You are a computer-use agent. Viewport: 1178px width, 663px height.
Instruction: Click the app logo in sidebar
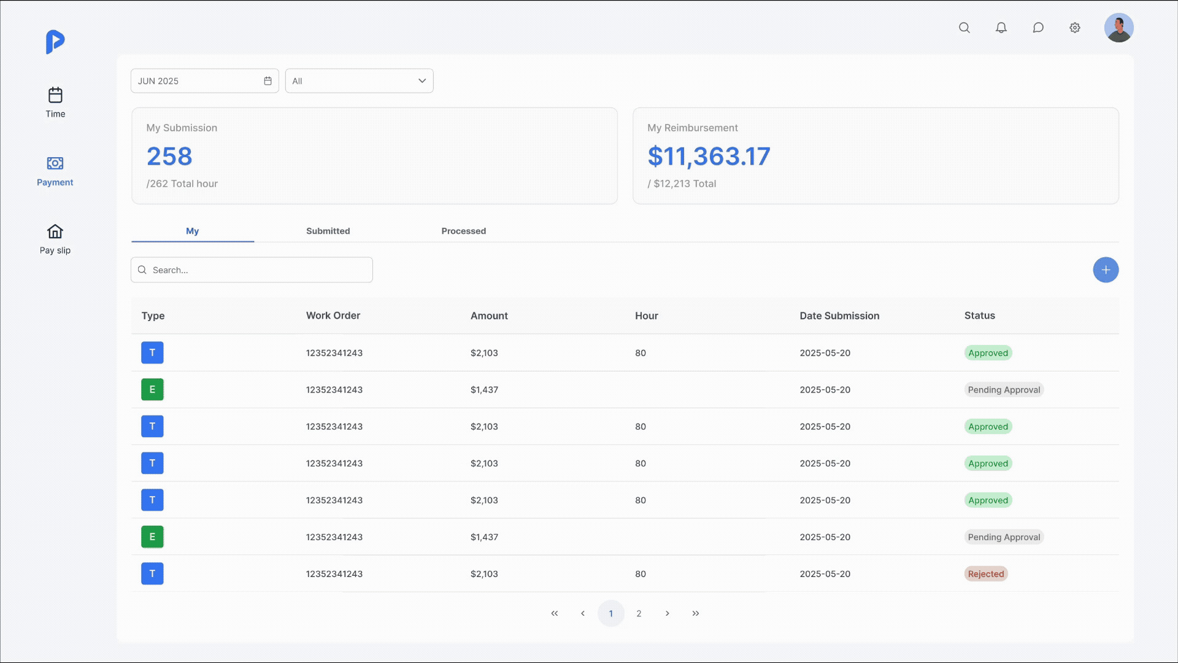click(x=55, y=42)
